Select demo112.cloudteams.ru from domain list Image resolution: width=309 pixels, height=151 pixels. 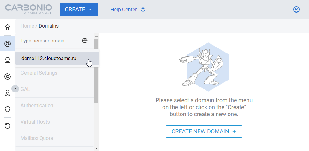(49, 58)
